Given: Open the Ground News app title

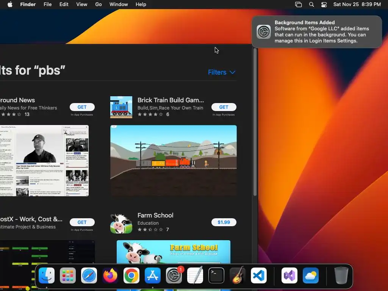Looking at the screenshot, I should (17, 100).
